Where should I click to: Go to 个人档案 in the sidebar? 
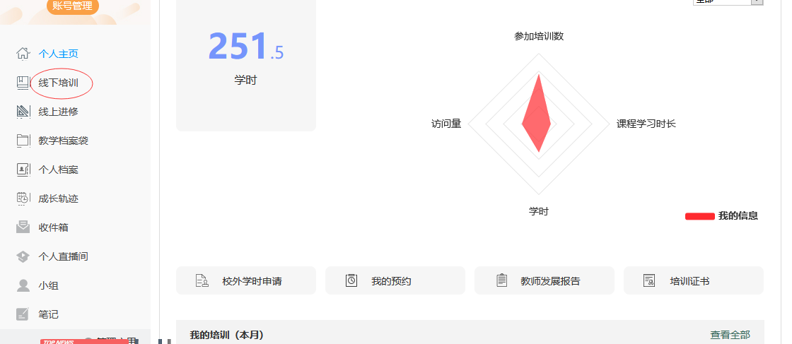[x=58, y=170]
